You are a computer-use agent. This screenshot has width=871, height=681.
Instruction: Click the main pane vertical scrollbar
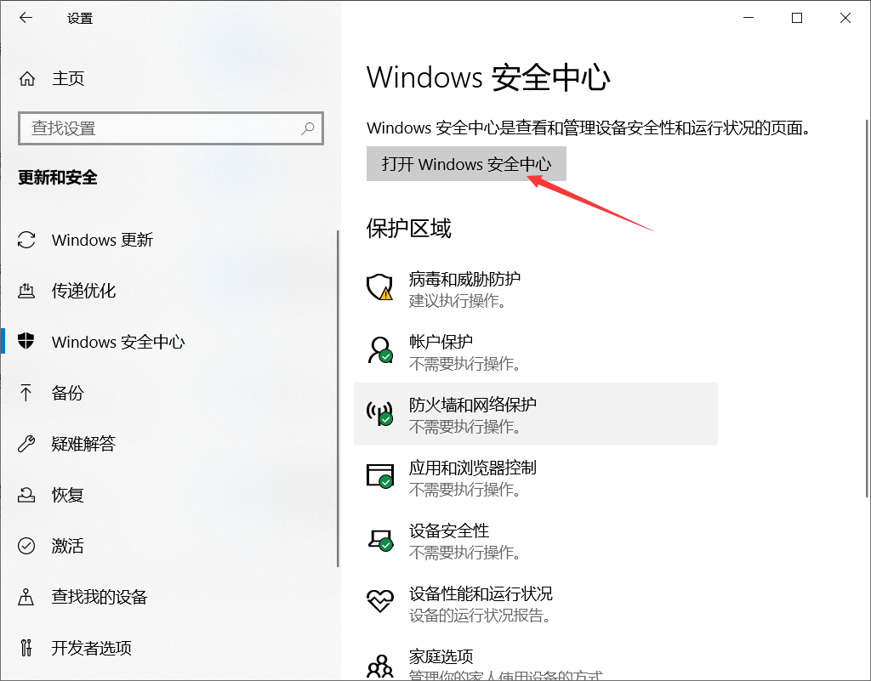pyautogui.click(x=867, y=308)
